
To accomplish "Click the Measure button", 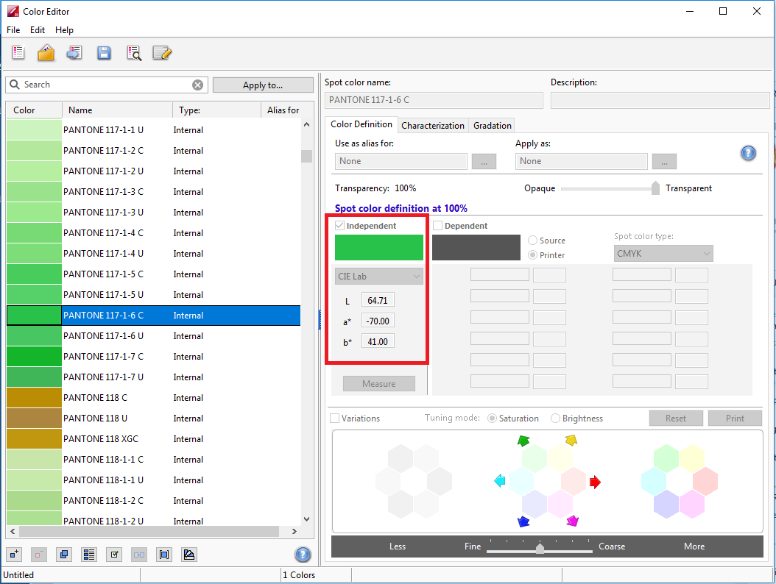I will pyautogui.click(x=379, y=384).
